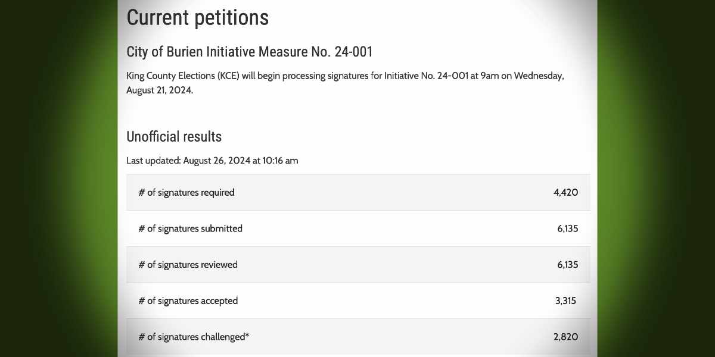This screenshot has width=715, height=357.
Task: Click the green background right of page
Action: [655, 178]
